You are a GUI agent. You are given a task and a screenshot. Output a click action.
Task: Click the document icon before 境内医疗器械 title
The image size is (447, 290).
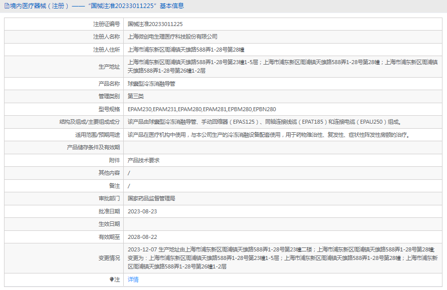pyautogui.click(x=7, y=6)
